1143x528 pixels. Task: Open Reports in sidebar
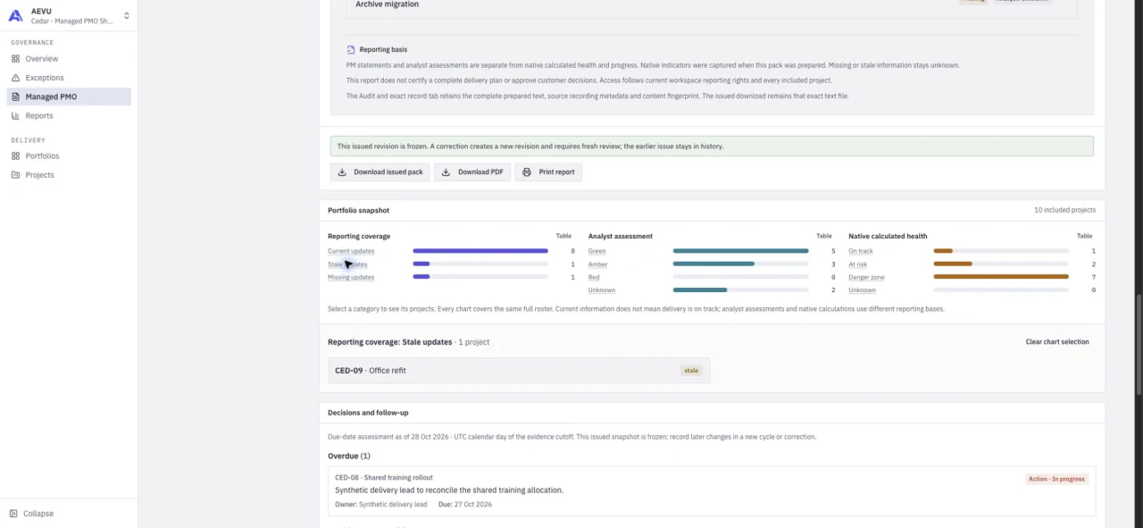69,116
